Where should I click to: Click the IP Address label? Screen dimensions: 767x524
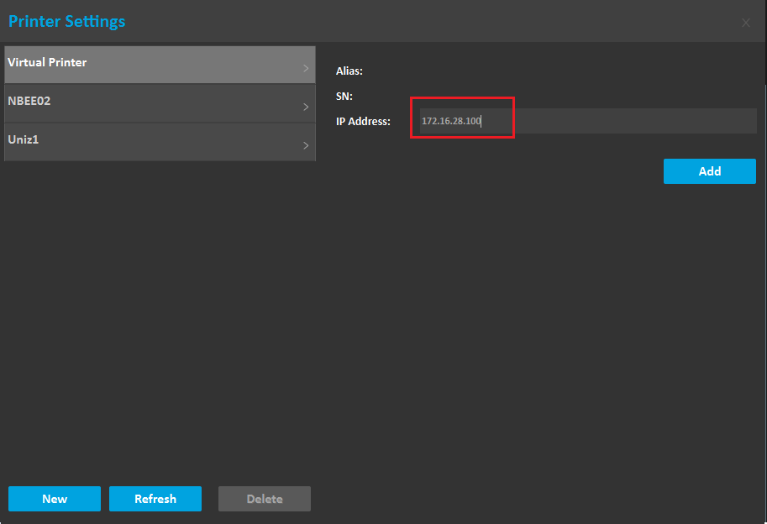(363, 121)
